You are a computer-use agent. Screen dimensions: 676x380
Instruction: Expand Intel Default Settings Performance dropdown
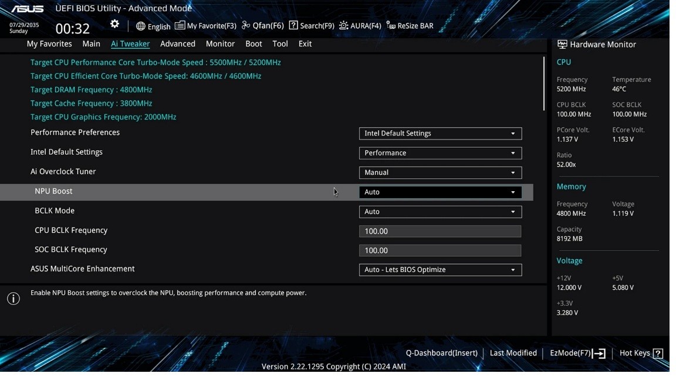(x=440, y=153)
